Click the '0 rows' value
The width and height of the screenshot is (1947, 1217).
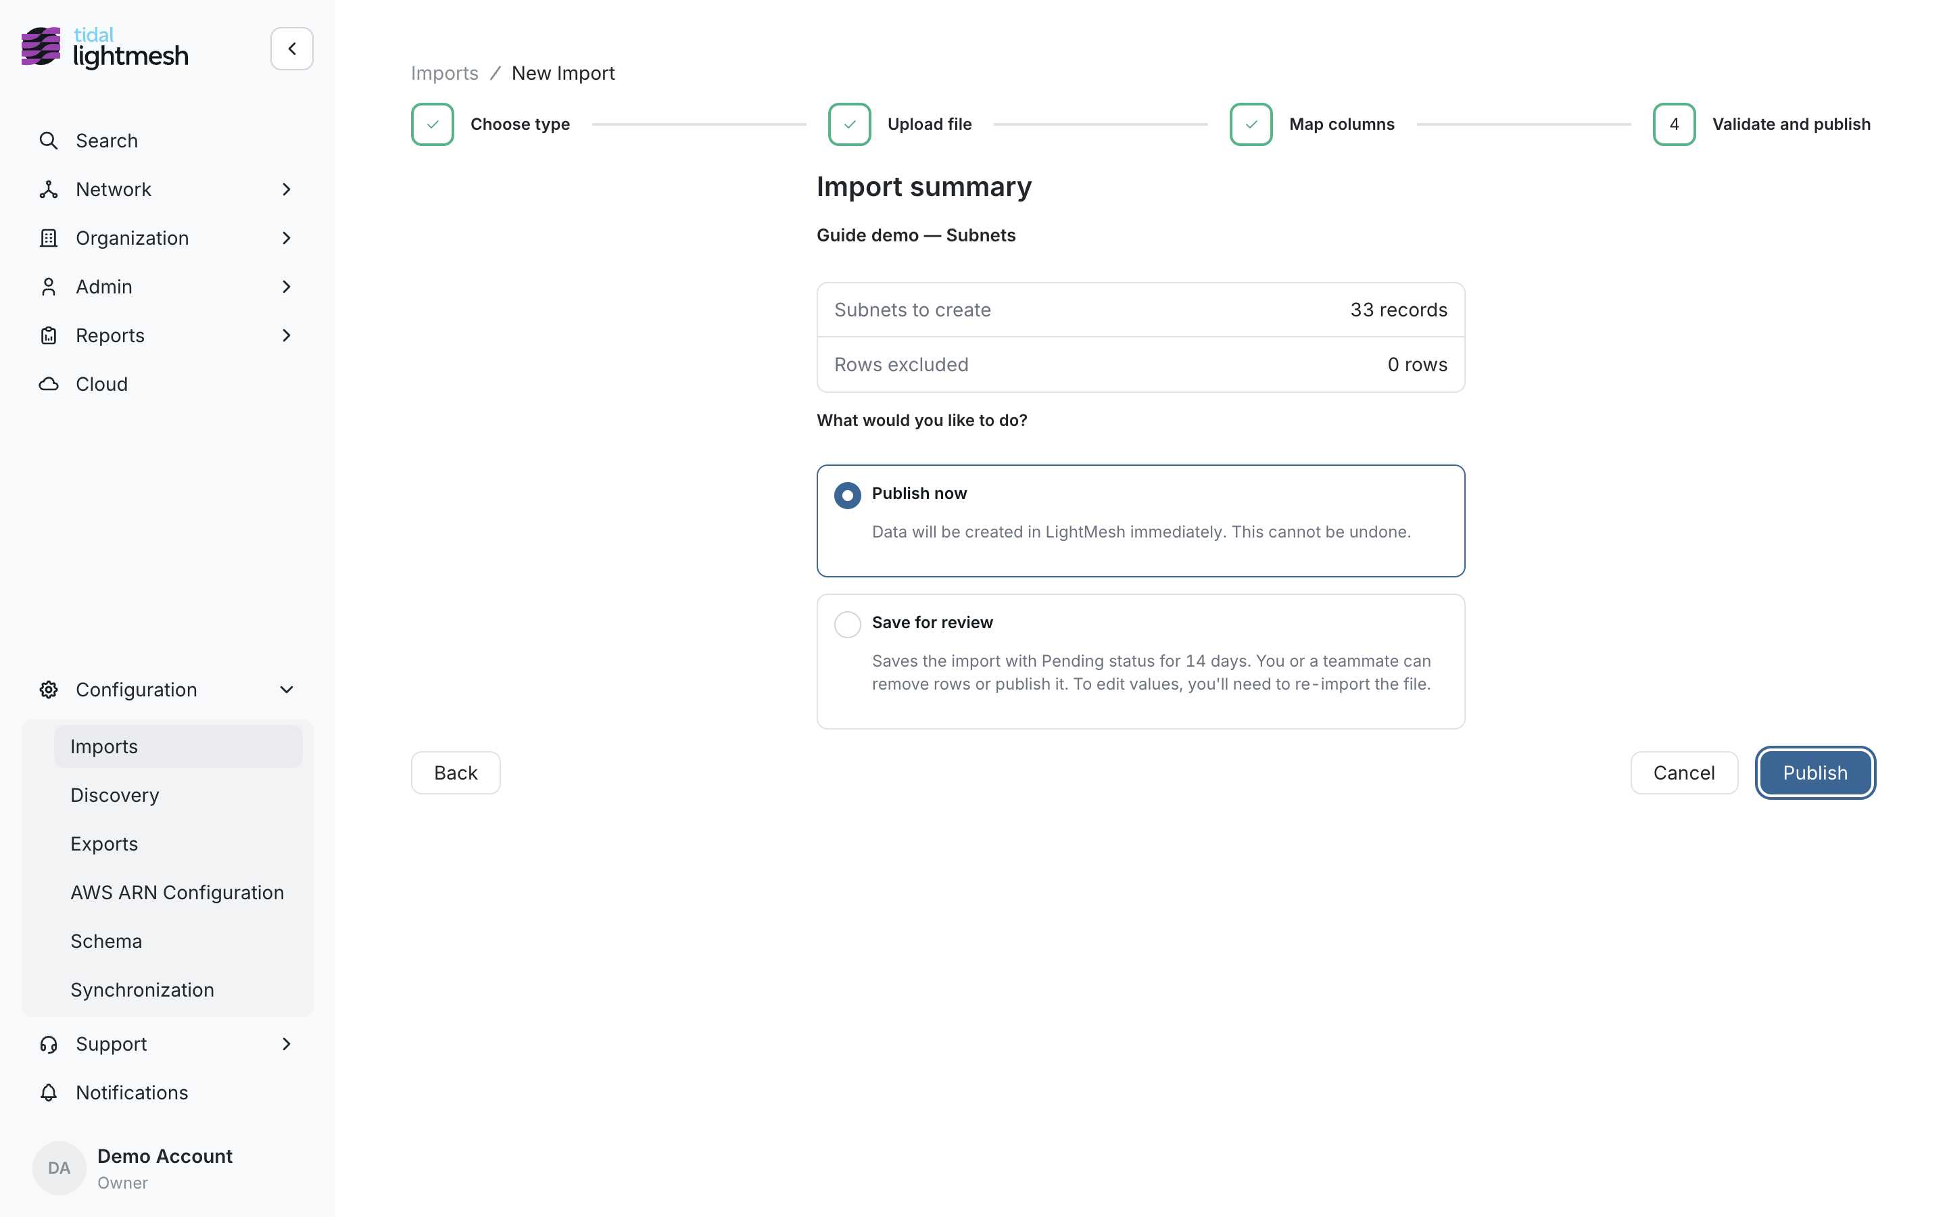(x=1417, y=364)
